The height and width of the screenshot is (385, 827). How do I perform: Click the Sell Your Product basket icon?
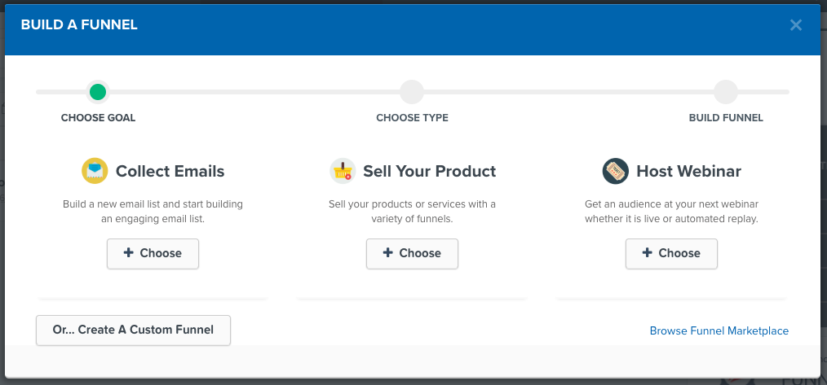[x=343, y=171]
